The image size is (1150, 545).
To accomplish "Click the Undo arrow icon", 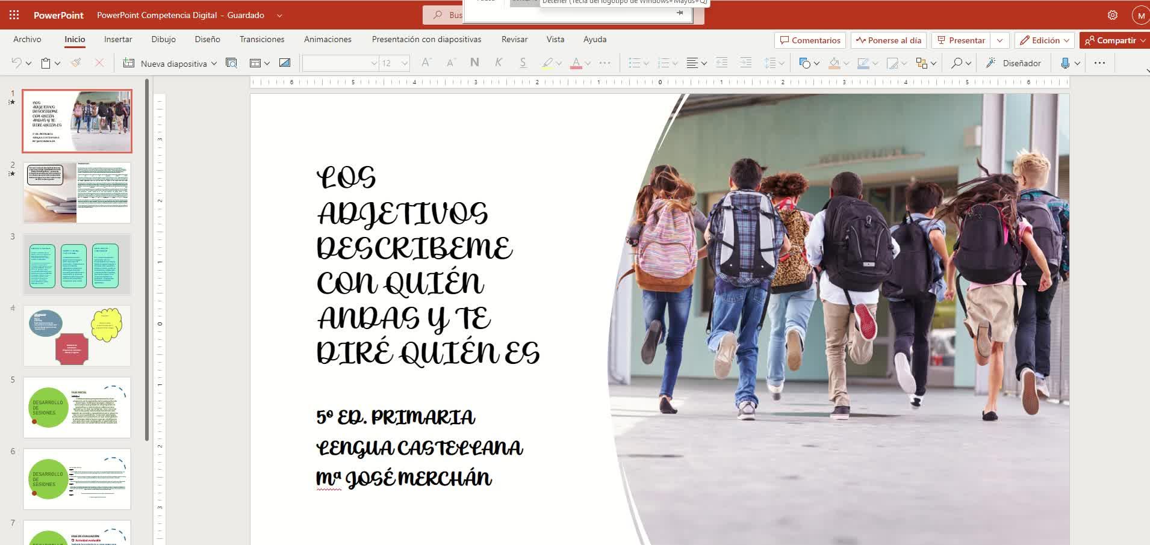I will (17, 63).
